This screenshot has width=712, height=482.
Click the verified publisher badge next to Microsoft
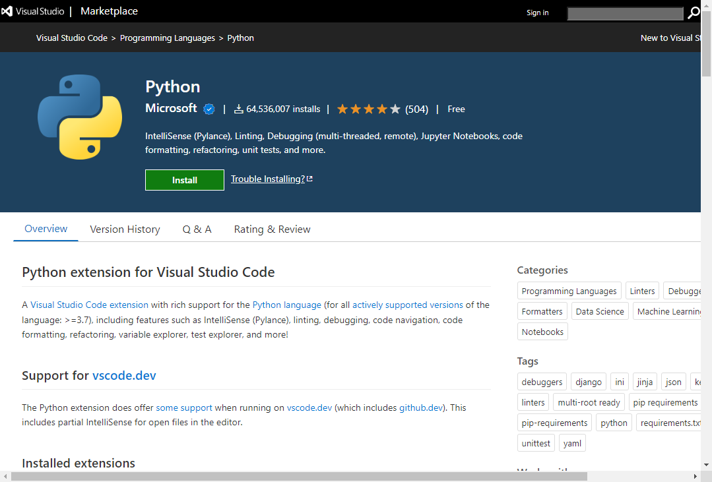[209, 109]
